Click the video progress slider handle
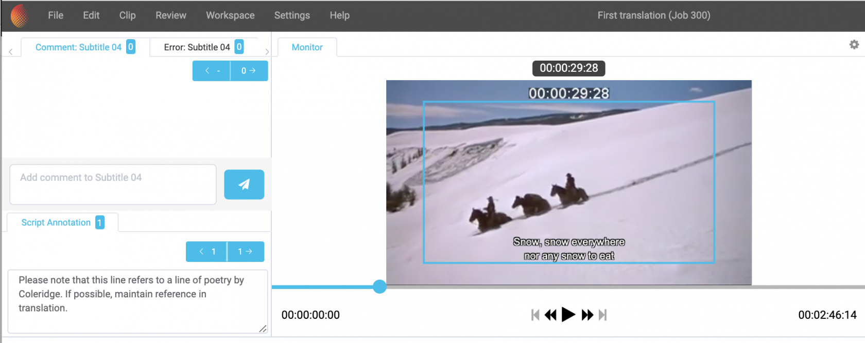This screenshot has width=865, height=343. [x=379, y=287]
